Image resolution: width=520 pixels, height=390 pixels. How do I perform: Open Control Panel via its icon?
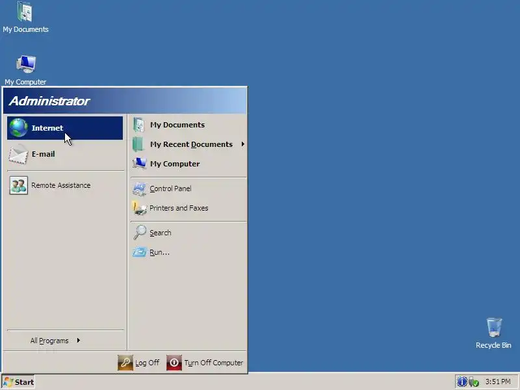[x=139, y=188]
